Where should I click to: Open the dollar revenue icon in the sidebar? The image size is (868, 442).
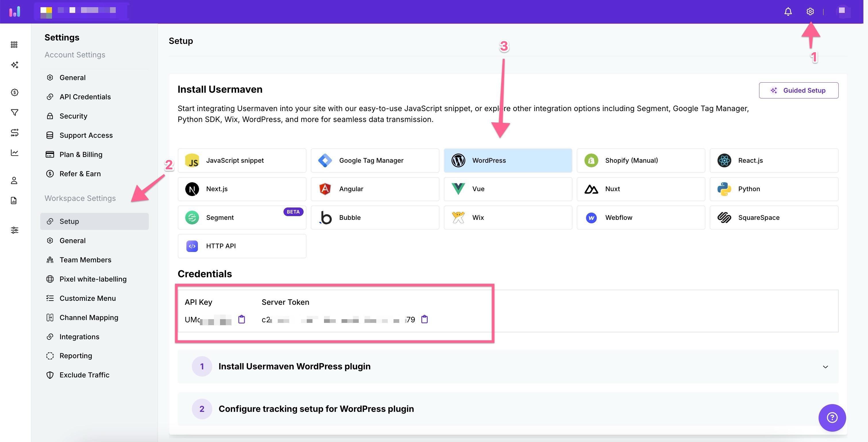tap(14, 92)
